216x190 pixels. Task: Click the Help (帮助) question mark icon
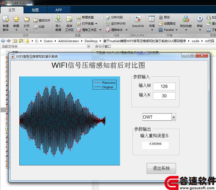200,19
